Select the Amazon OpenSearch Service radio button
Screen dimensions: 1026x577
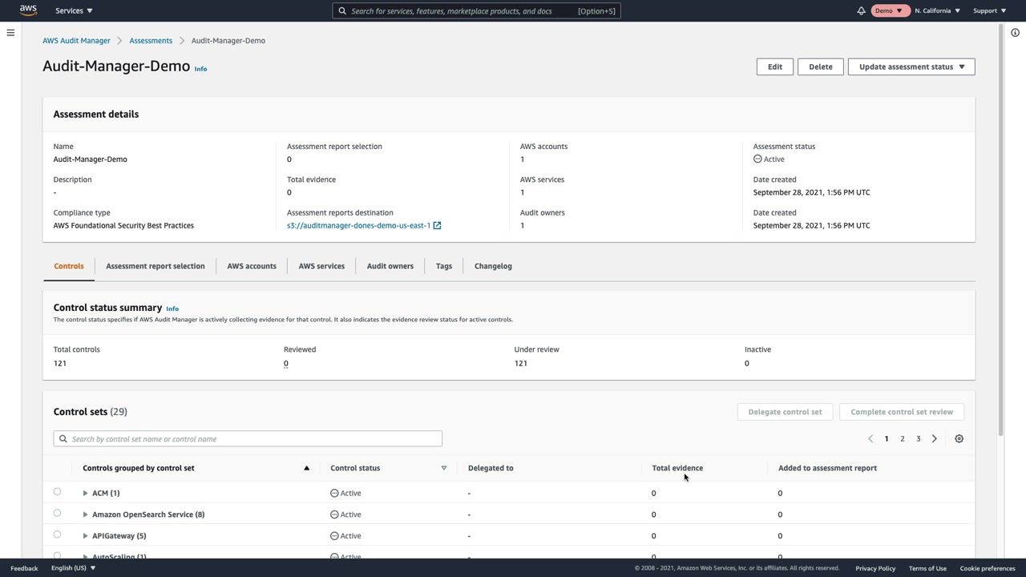click(57, 514)
